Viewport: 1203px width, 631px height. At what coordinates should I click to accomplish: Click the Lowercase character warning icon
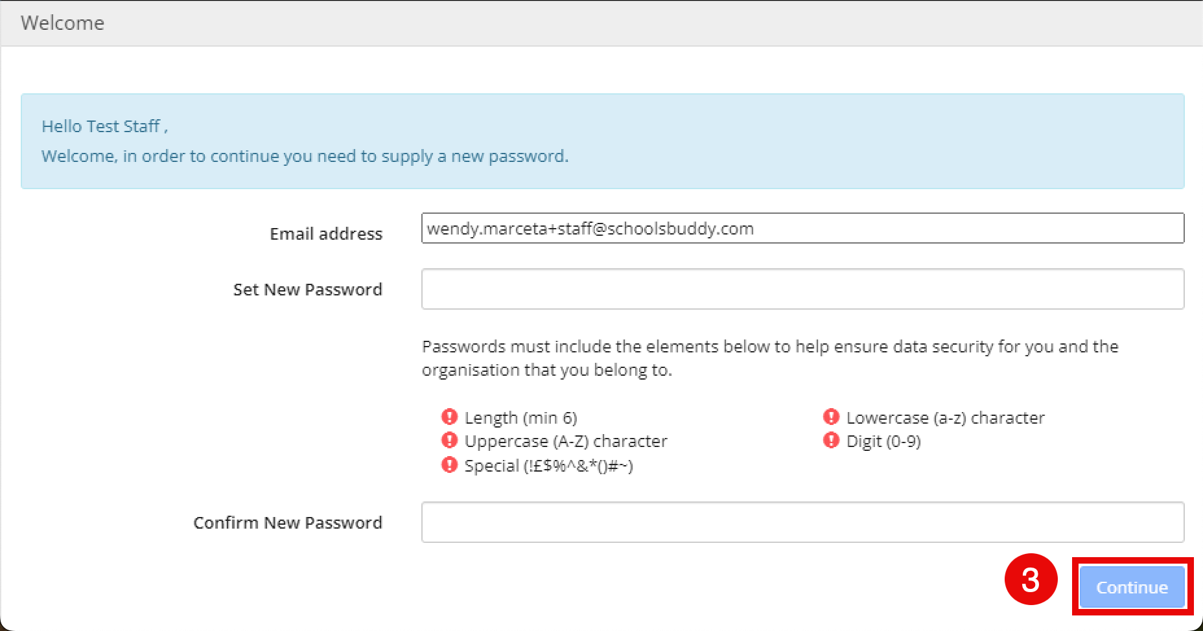click(831, 417)
